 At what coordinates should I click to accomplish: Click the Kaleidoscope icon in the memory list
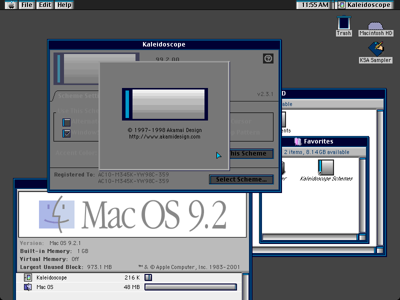click(28, 277)
